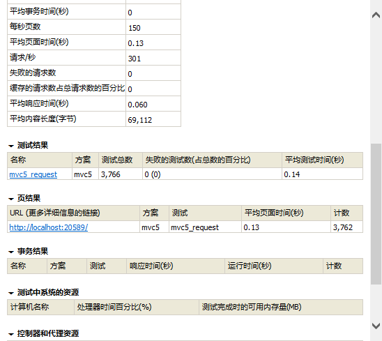382x341 pixels.
Task: Click the scrollbar up arrow
Action: (x=376, y=15)
